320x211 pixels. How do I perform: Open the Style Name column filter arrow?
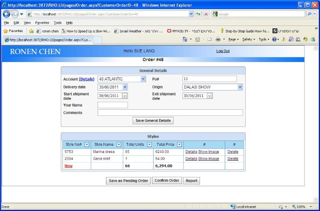tap(119, 145)
